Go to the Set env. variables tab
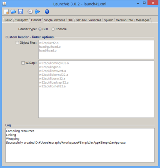160x168 pixels. (x=88, y=20)
